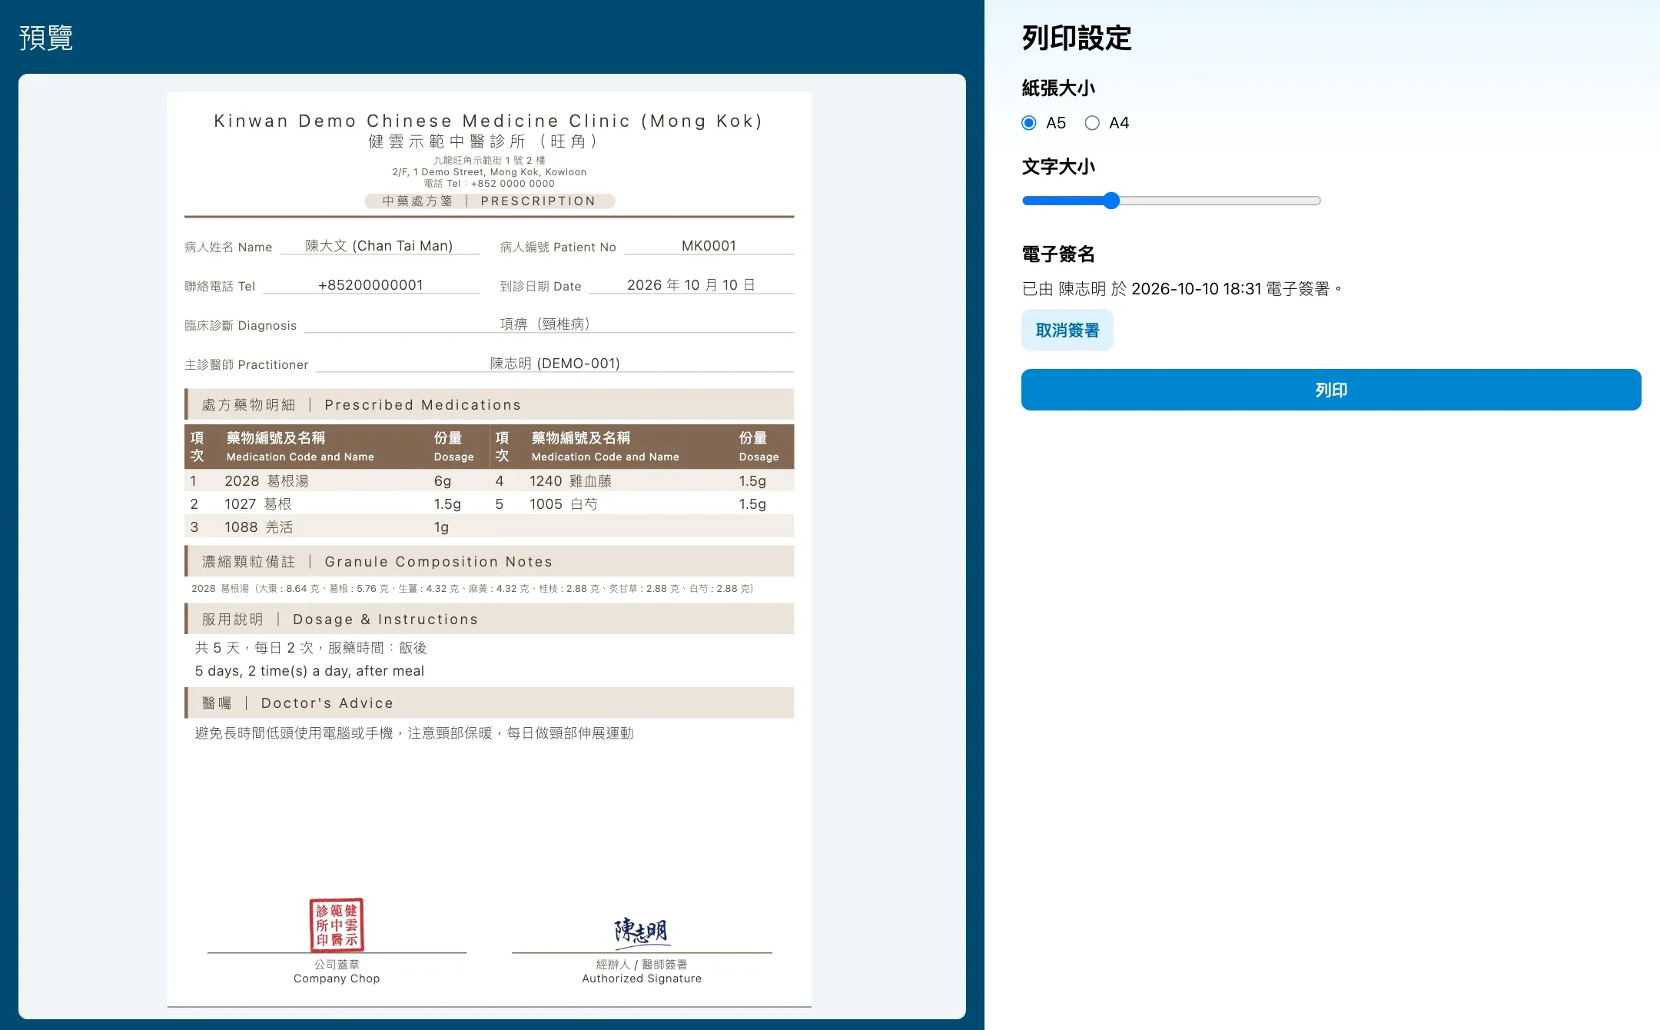1660x1030 pixels.
Task: Click the phone number +85200000001
Action: pyautogui.click(x=370, y=285)
